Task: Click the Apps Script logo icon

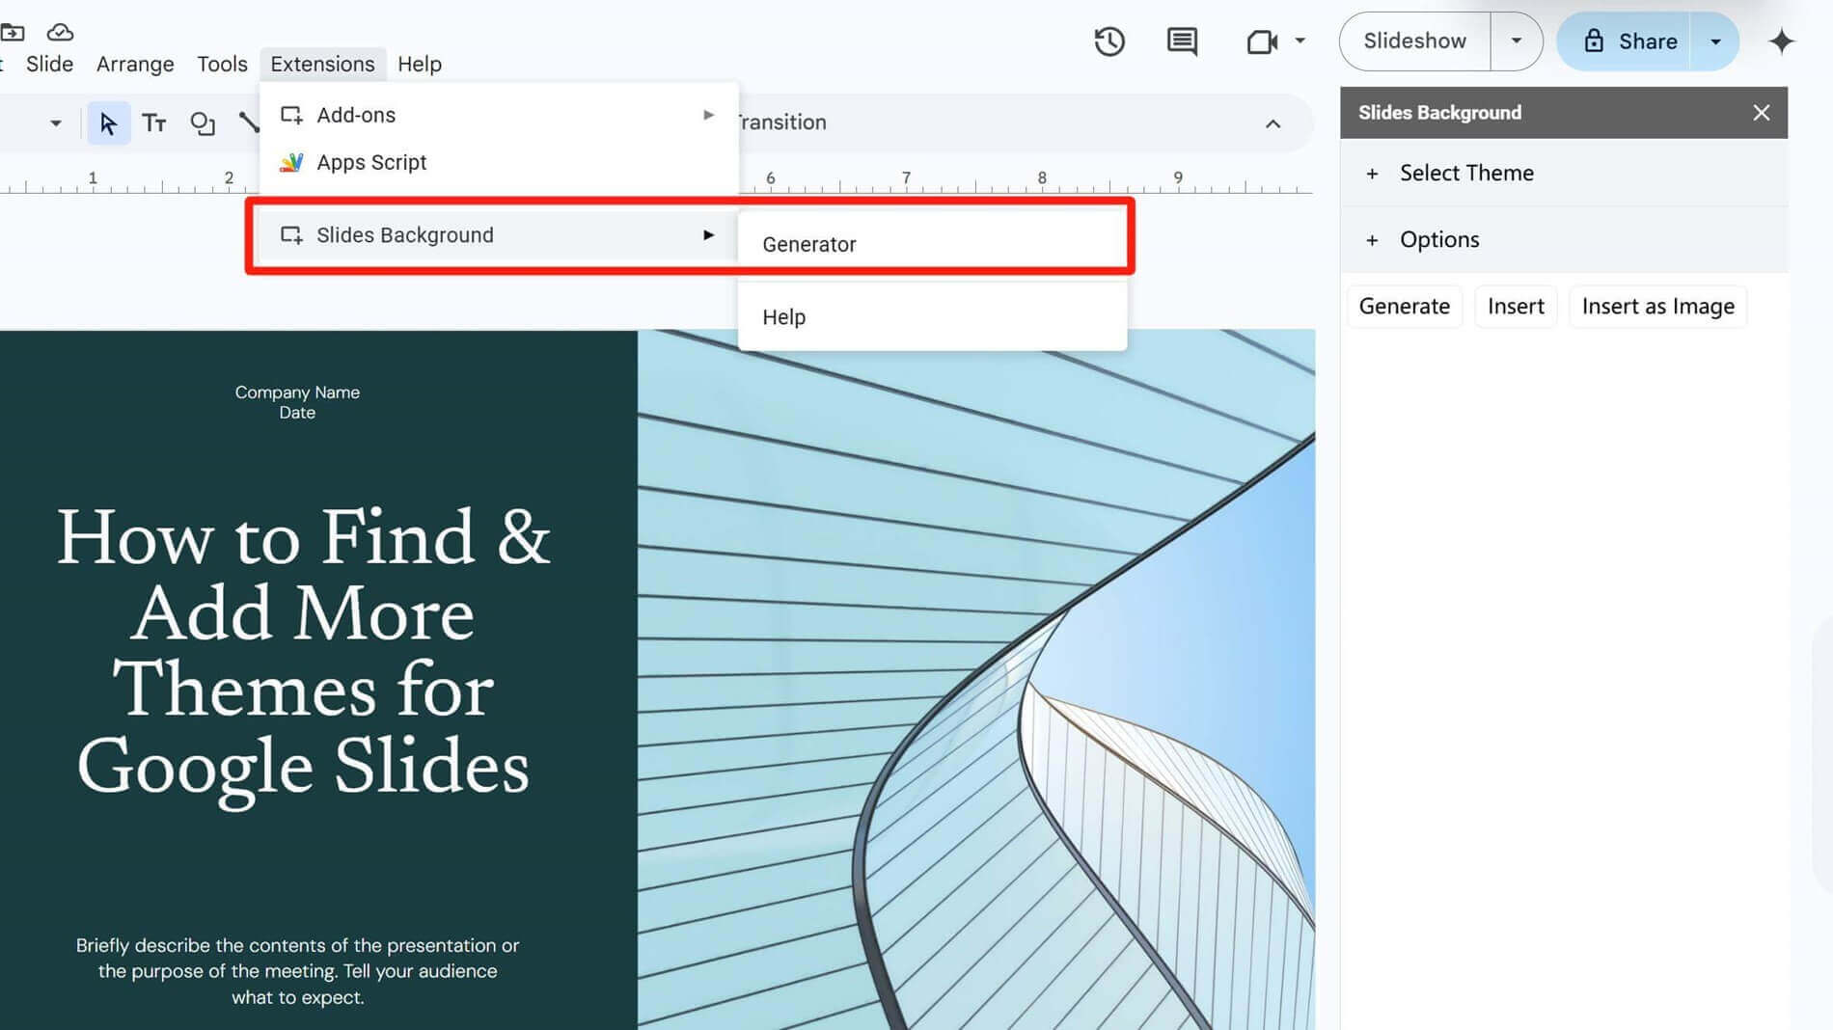Action: pos(291,162)
